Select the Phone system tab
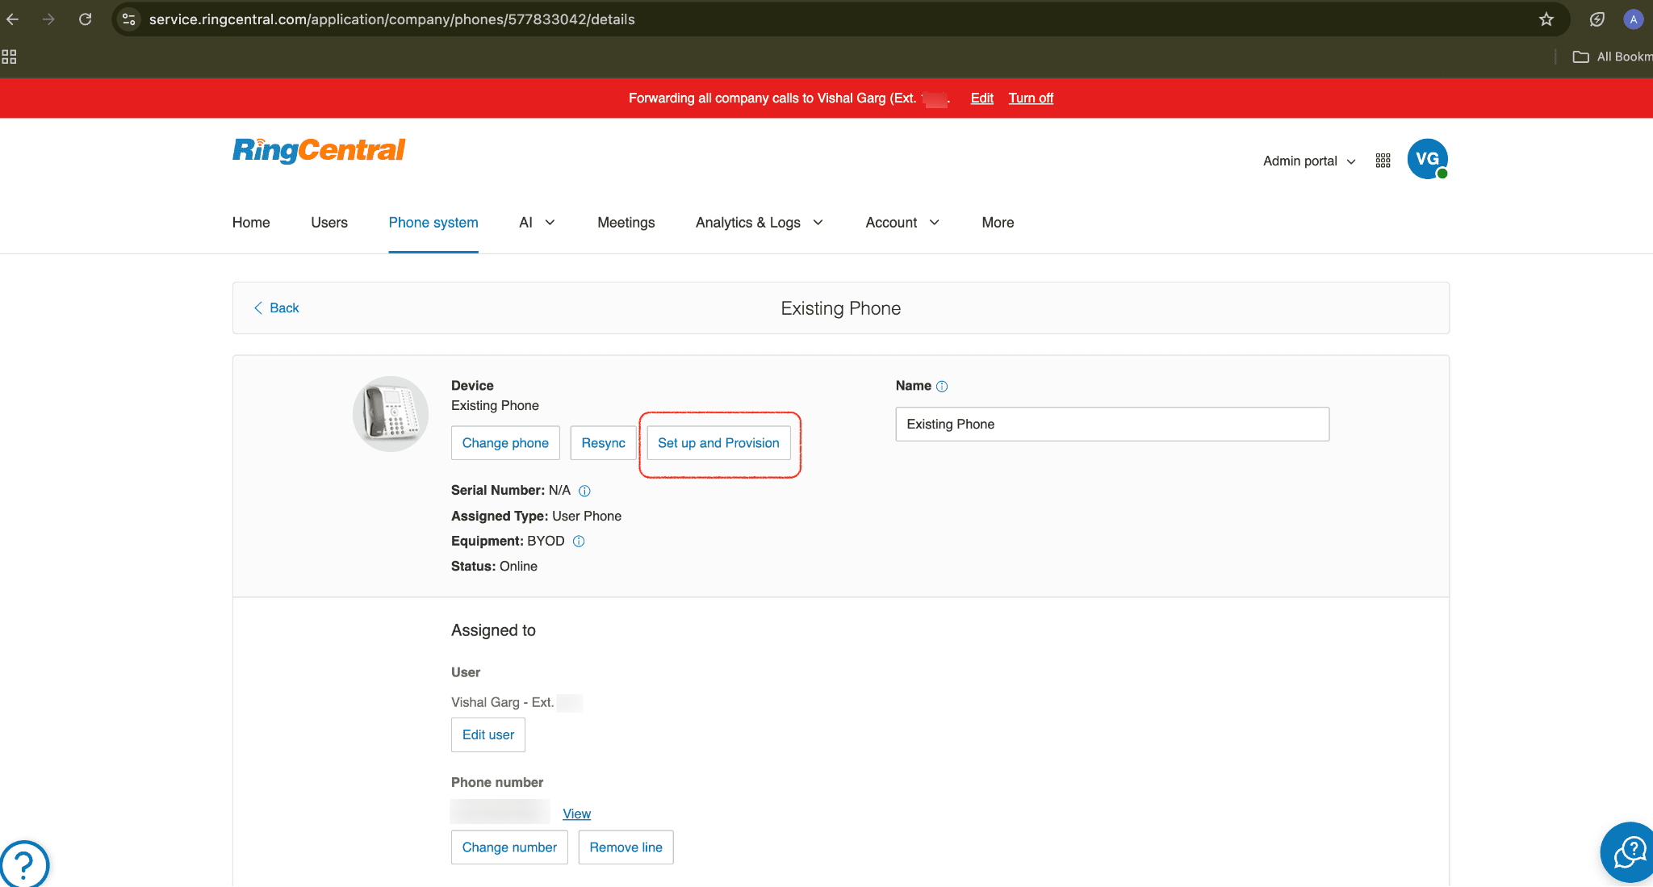1653x887 pixels. 433,223
